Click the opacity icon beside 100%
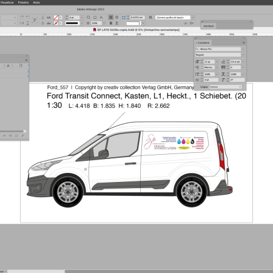This screenshot has width=273, height=273. click(88, 23)
